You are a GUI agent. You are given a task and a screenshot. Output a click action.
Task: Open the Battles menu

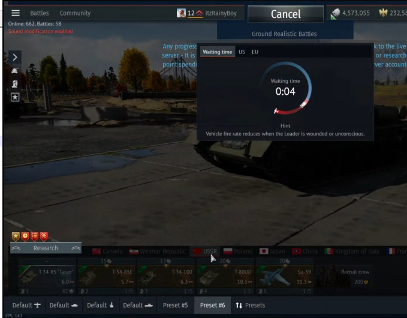pyautogui.click(x=40, y=13)
